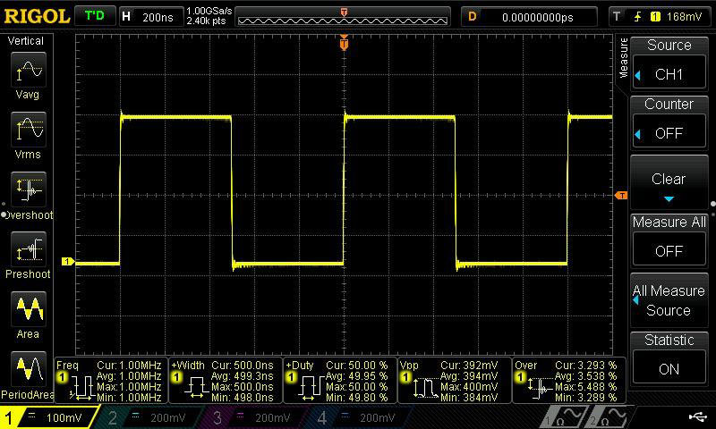716x429 pixels.
Task: Click the USB status icon
Action: [697, 416]
